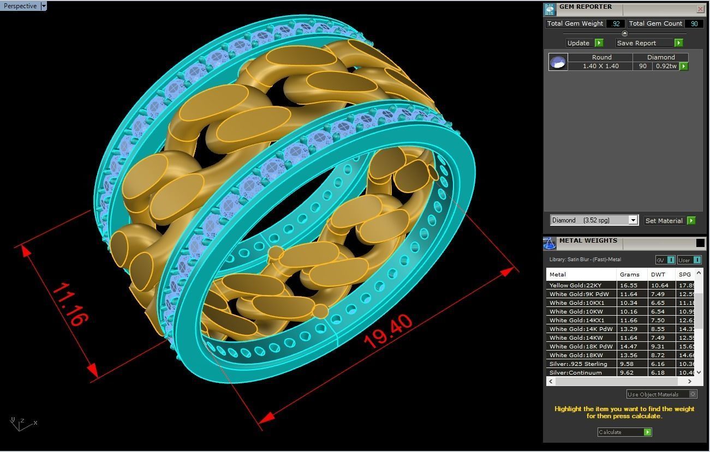Viewport: 710px width, 452px height.
Task: Click the Round gem shape cell
Action: coord(601,57)
